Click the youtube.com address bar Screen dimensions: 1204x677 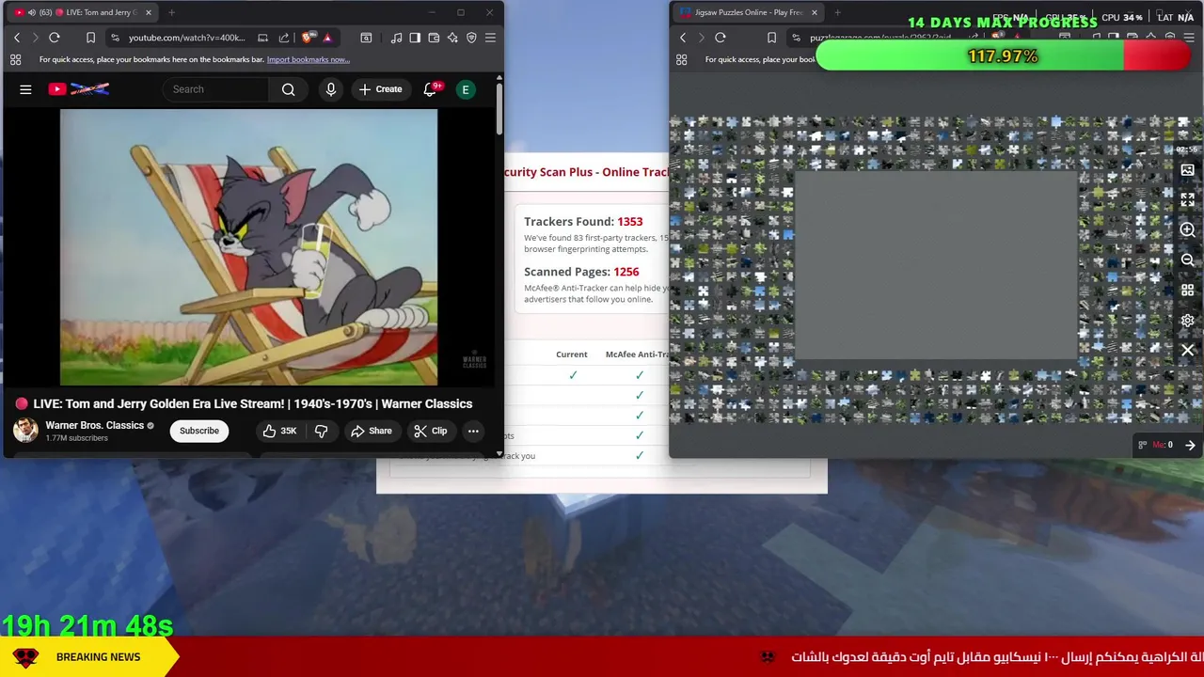(186, 38)
